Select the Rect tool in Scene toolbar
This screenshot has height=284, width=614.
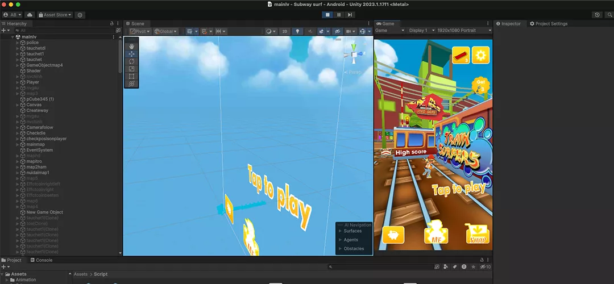point(131,76)
